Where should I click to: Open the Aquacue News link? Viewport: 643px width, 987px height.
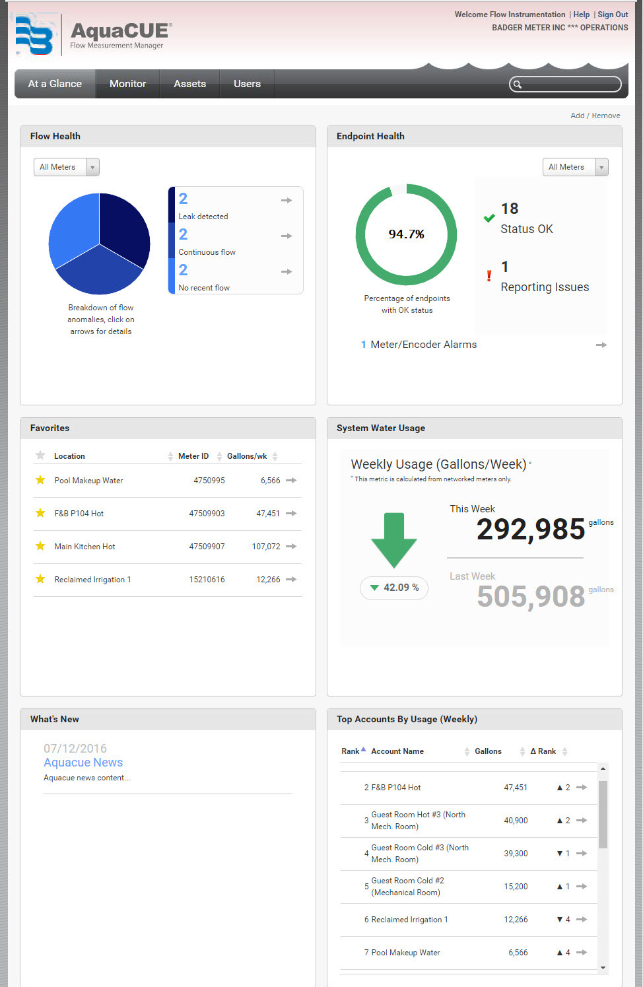point(83,763)
